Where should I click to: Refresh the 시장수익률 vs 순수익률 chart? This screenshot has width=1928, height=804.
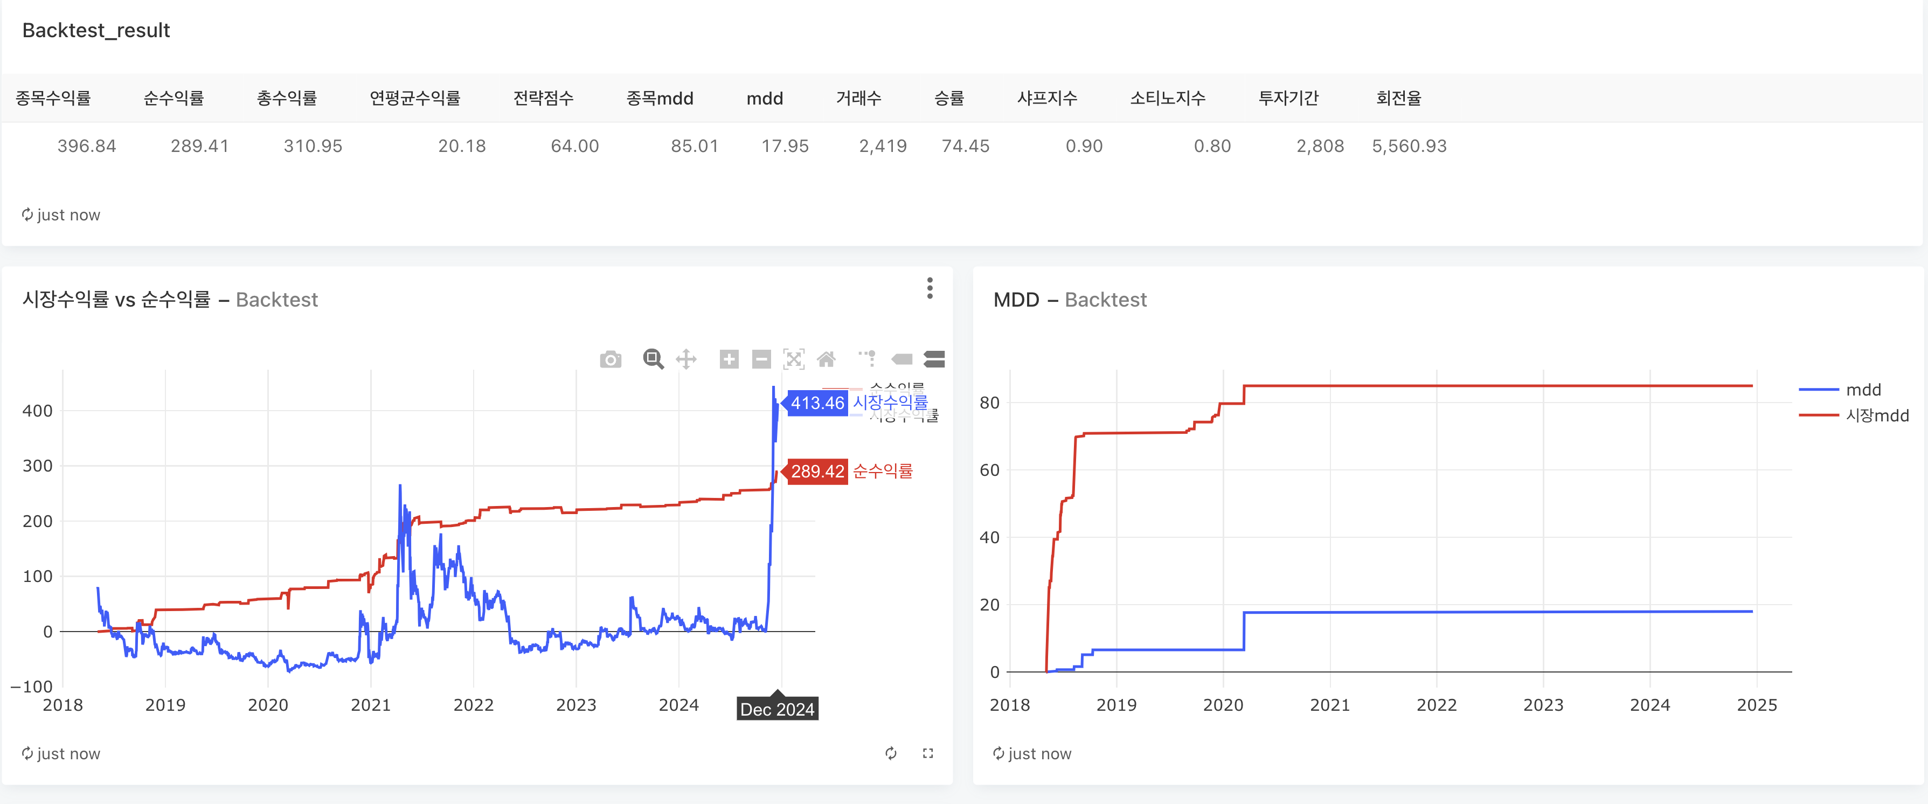891,753
